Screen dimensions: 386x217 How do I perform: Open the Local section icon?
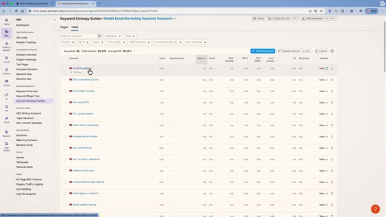click(x=7, y=59)
